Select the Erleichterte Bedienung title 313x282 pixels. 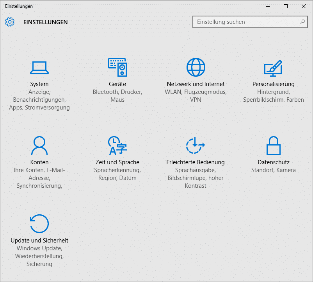tap(196, 162)
